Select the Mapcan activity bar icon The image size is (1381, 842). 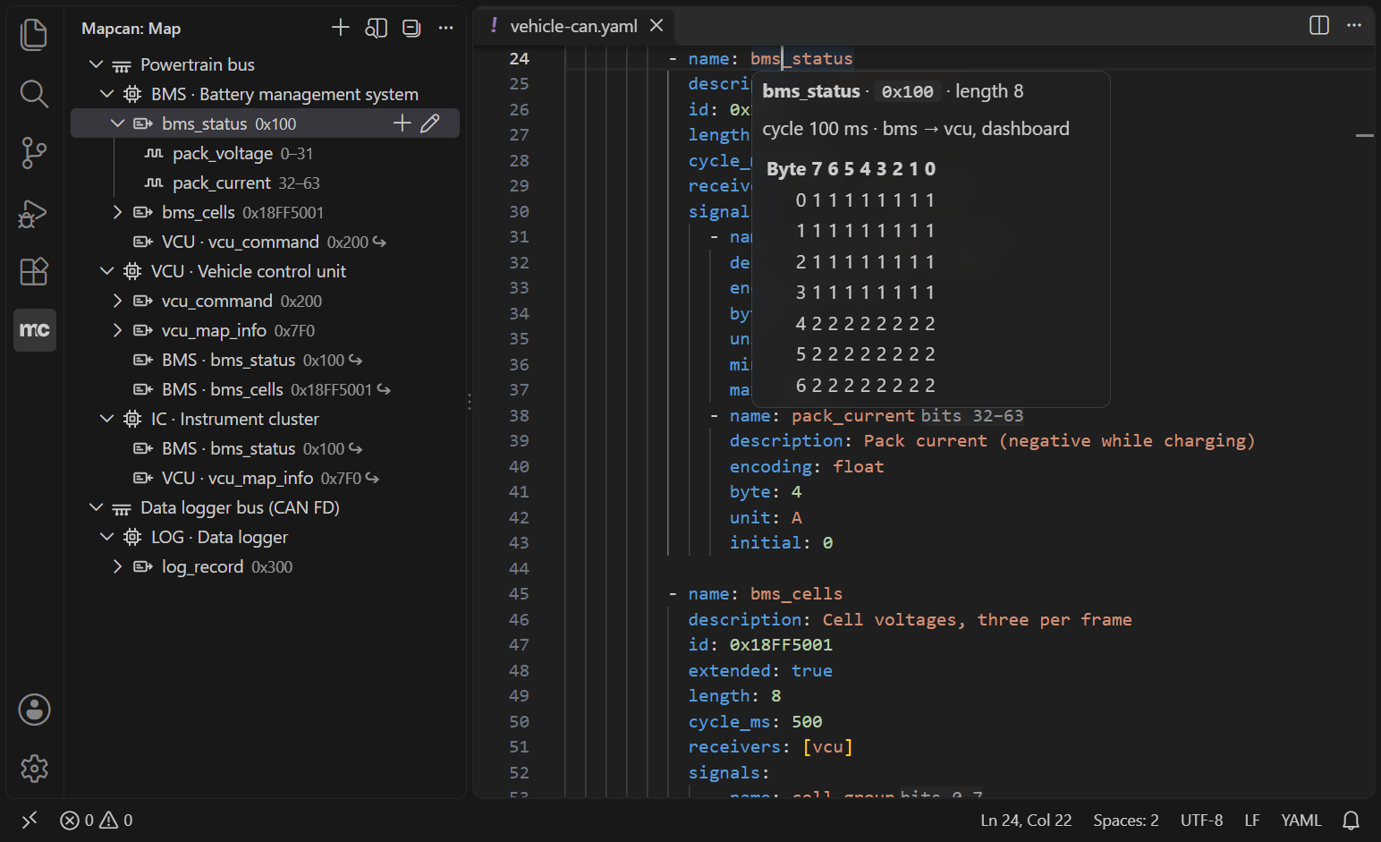35,330
